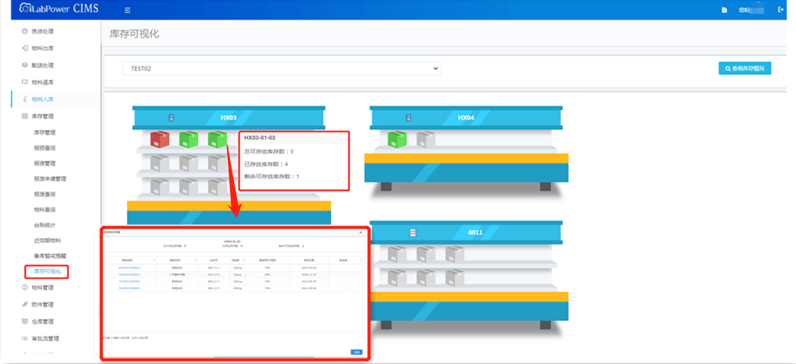Sort the popup table by CAS号 column
The image size is (796, 364).
(213, 260)
